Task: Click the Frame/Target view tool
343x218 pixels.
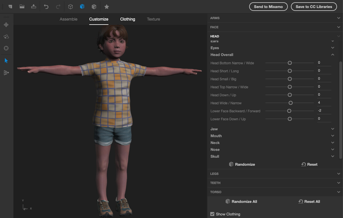Action: pyautogui.click(x=6, y=48)
